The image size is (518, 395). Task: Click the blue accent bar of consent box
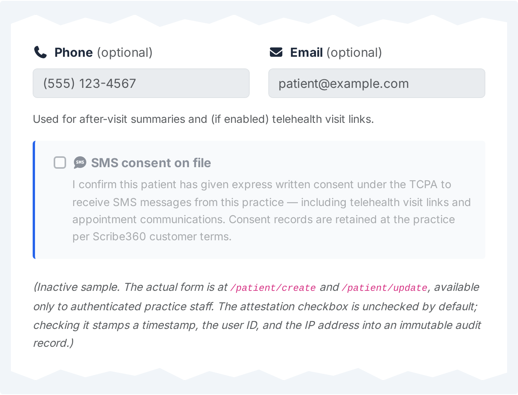pos(34,199)
